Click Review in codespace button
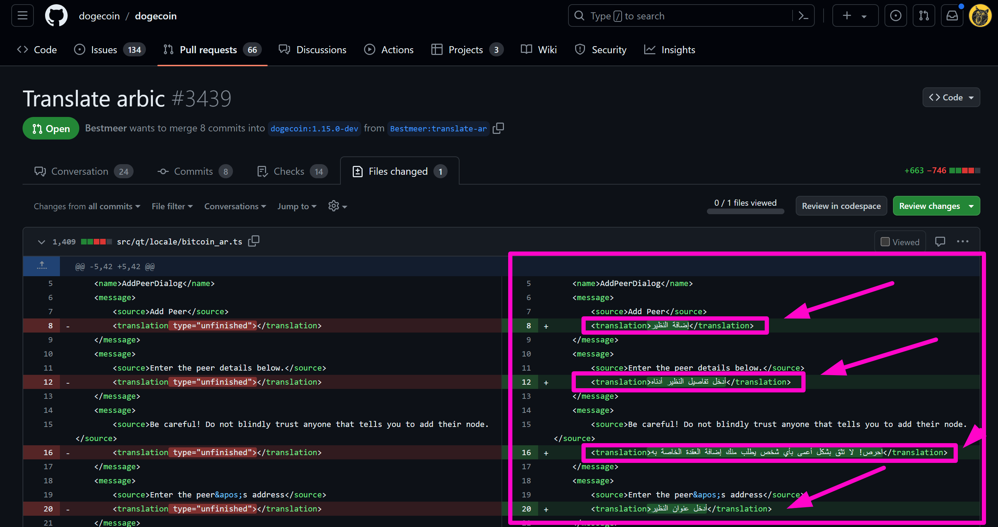 click(x=841, y=206)
